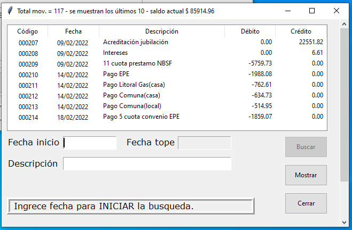Screen dimensions: 352x230
Task: Click debit value -634.73
Action: 262,95
